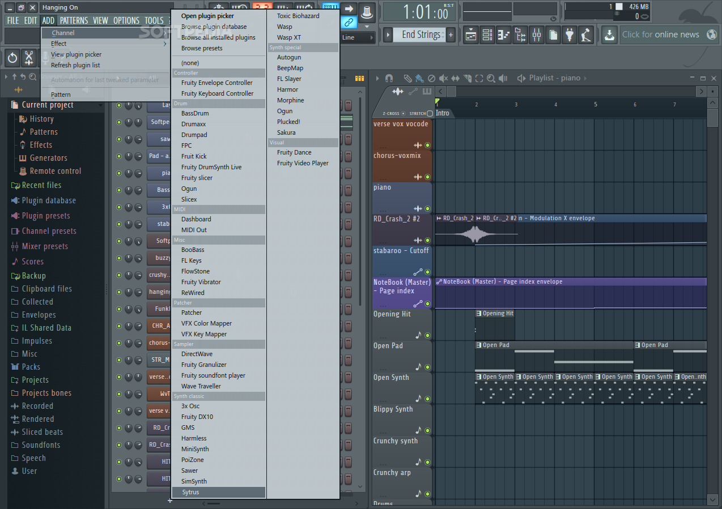Open the arrow left of End Strings
This screenshot has width=722, height=509.
pyautogui.click(x=388, y=35)
